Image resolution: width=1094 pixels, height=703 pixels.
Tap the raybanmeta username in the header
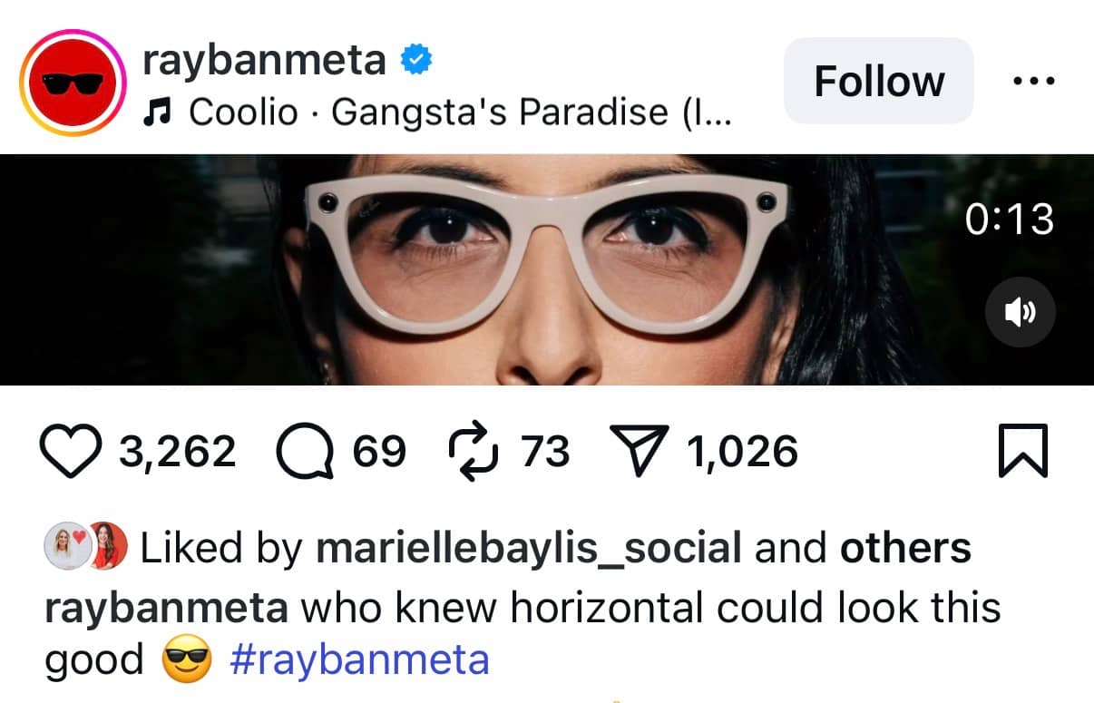pyautogui.click(x=264, y=61)
